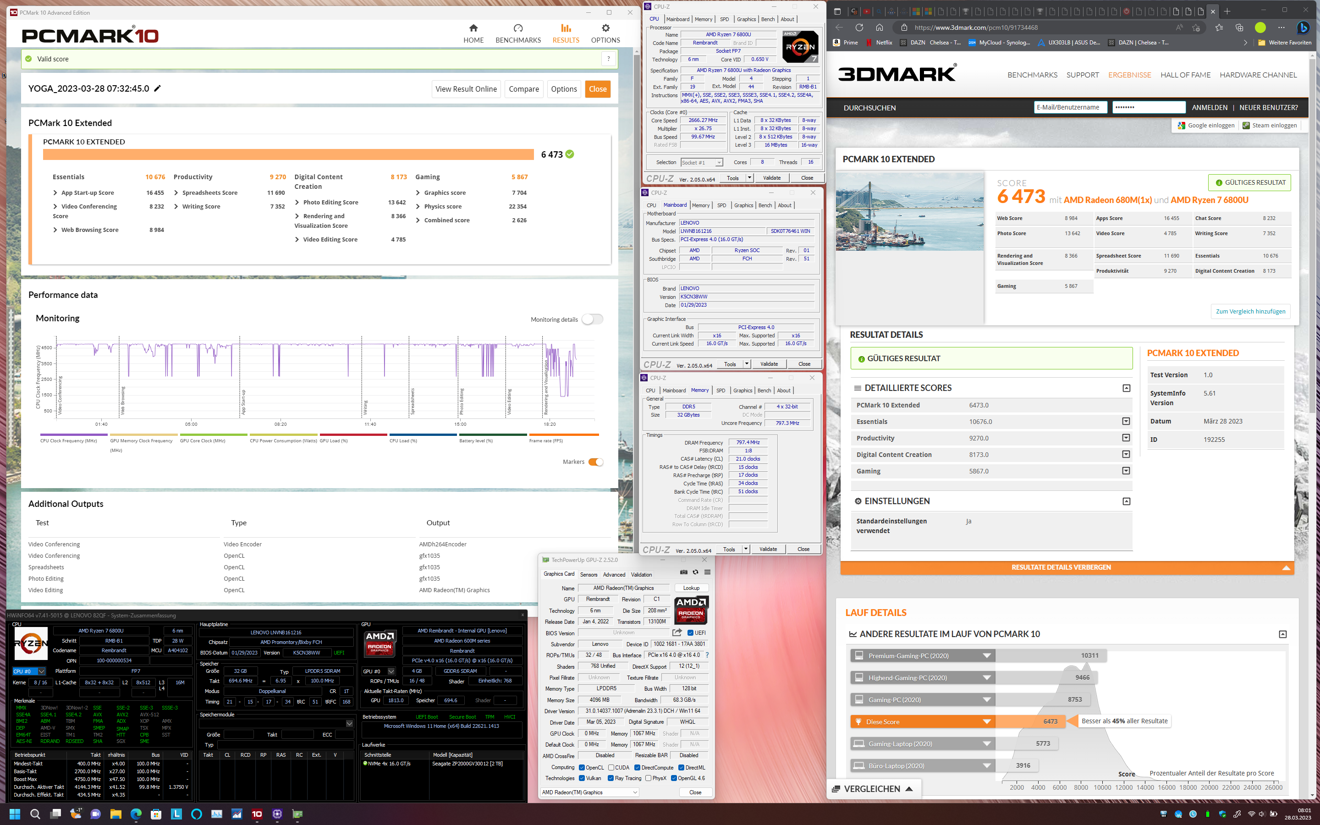
Task: Reload the page in the Edge browser
Action: click(859, 27)
